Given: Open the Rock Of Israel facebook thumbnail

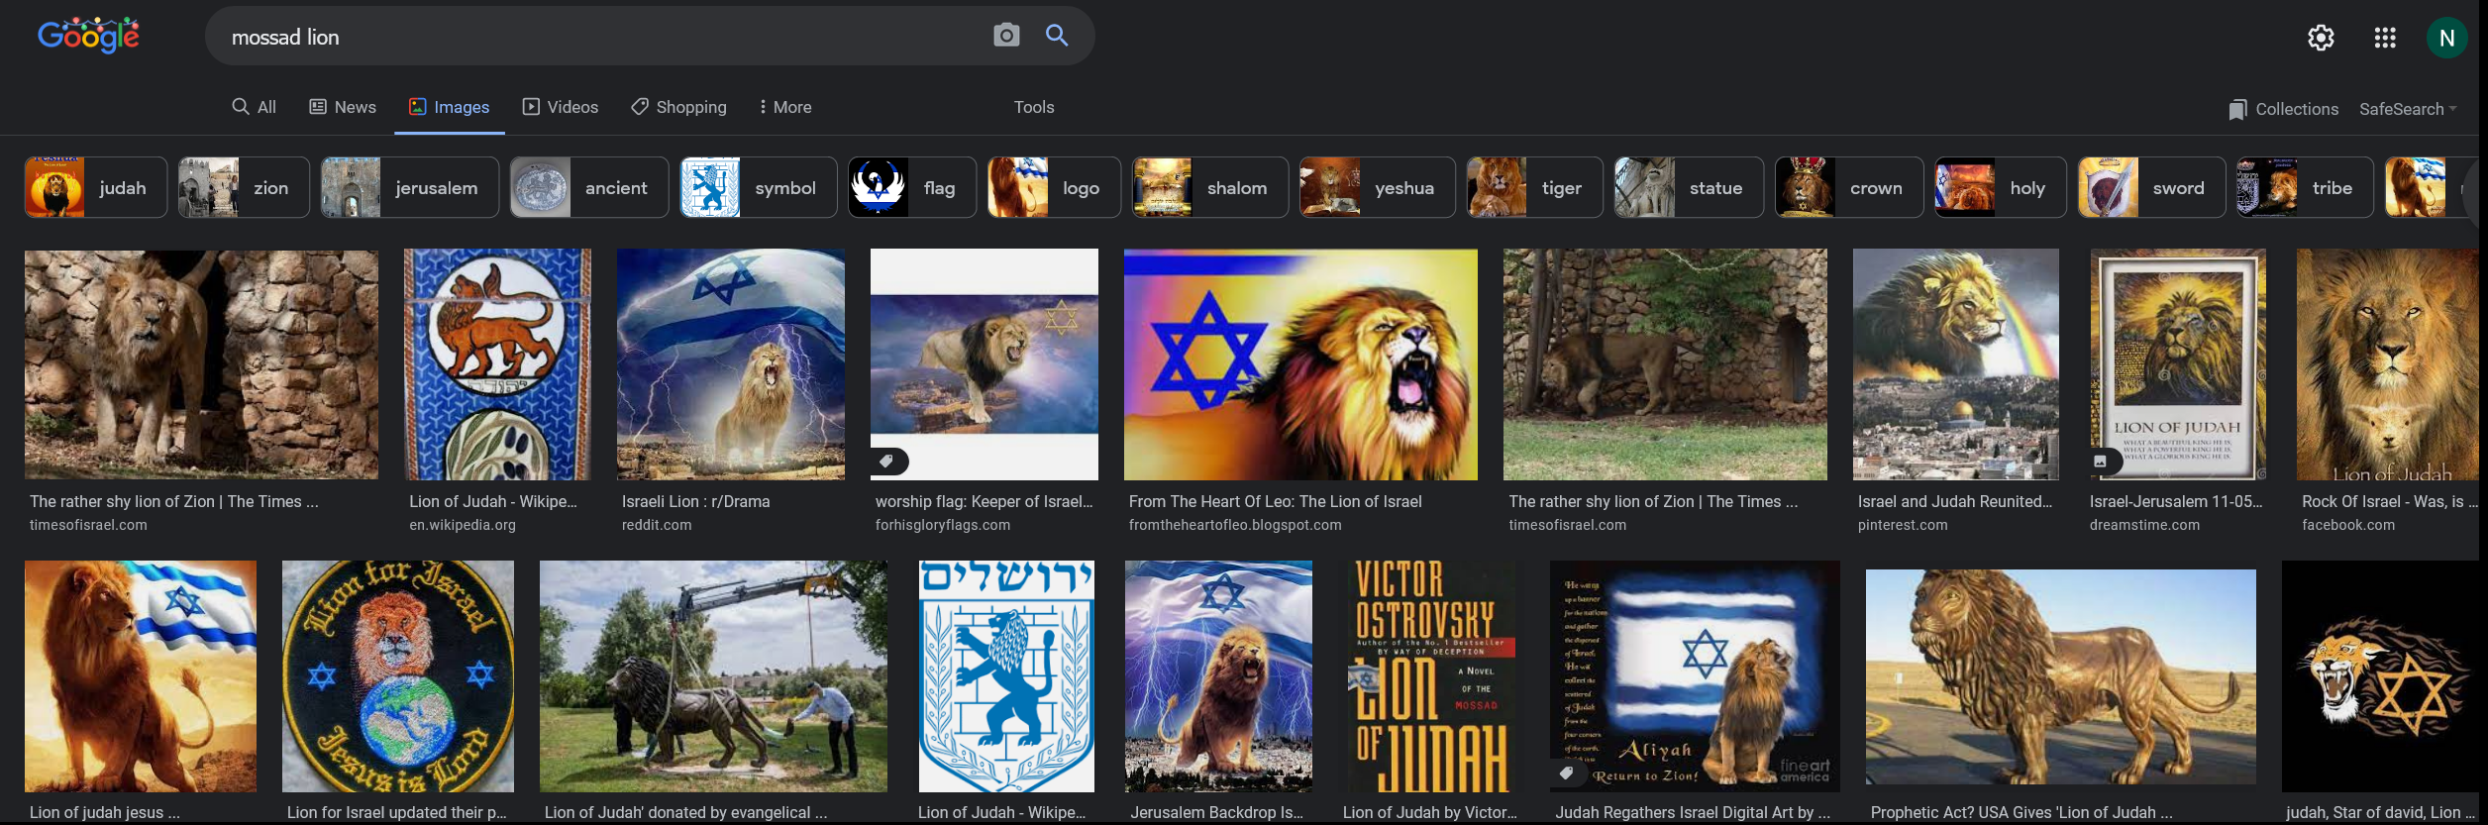Looking at the screenshot, I should [x=2387, y=364].
